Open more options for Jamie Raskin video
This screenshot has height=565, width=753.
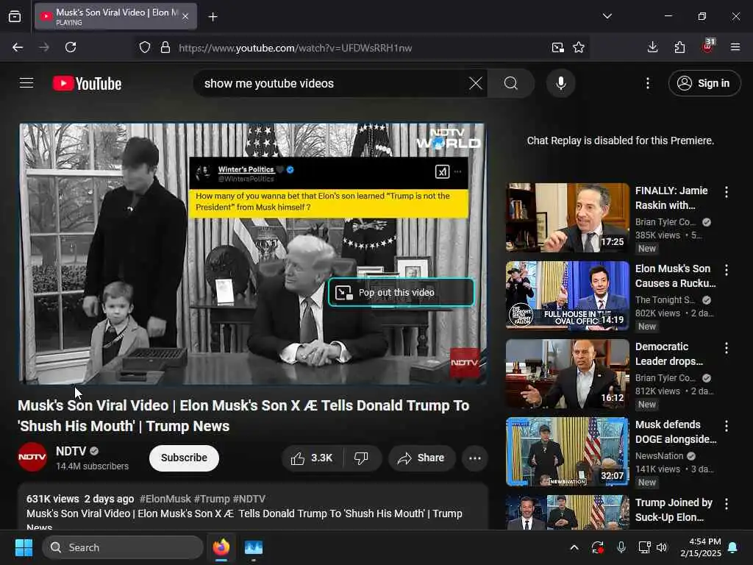click(x=726, y=192)
